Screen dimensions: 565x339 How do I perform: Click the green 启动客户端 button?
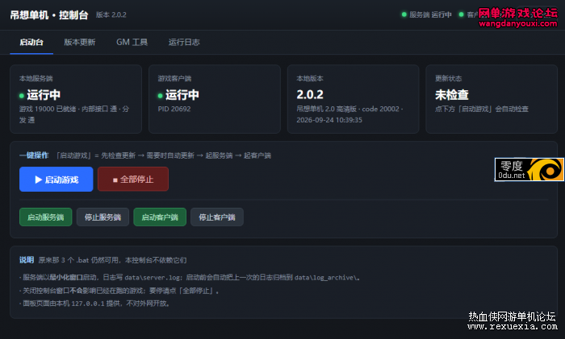160,217
